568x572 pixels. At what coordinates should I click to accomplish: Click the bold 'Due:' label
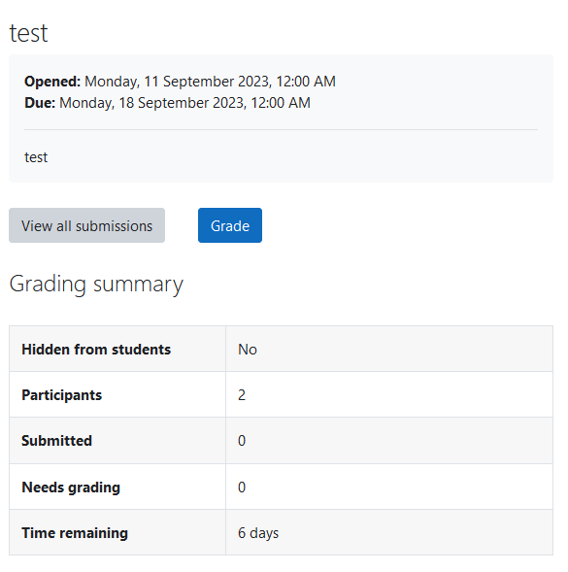[x=40, y=103]
